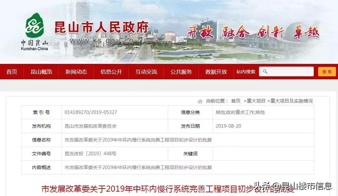Click the 开放 融合 创新 卓越 slogan banner
338x196 pixels.
pyautogui.click(x=253, y=33)
